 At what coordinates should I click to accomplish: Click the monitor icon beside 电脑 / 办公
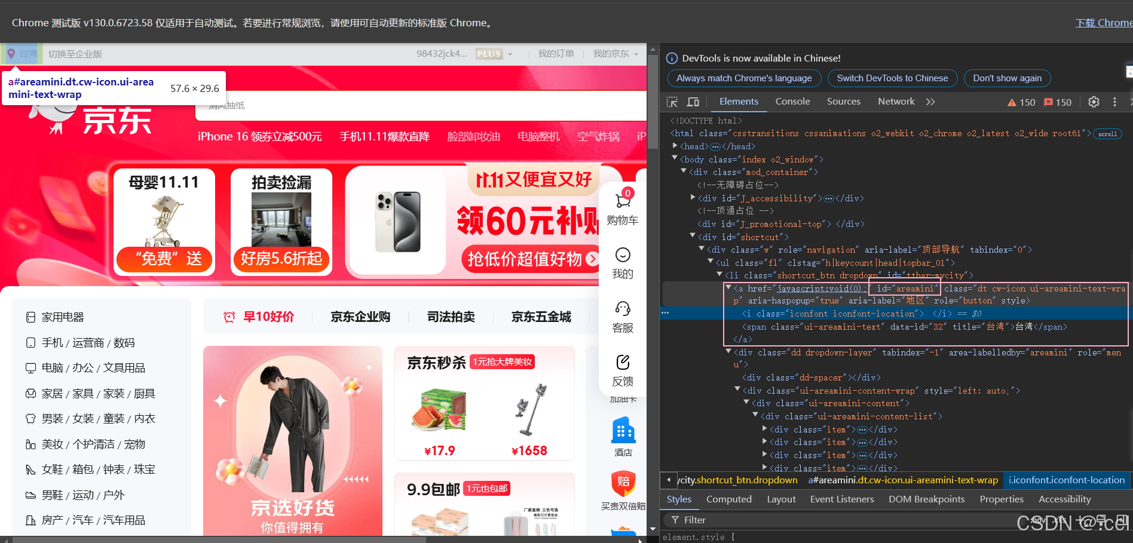[x=30, y=368]
